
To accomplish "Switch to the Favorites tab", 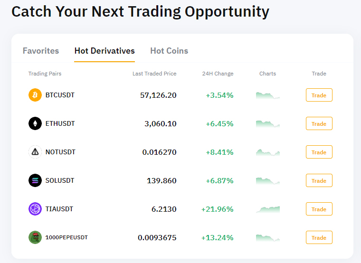I will pos(41,51).
